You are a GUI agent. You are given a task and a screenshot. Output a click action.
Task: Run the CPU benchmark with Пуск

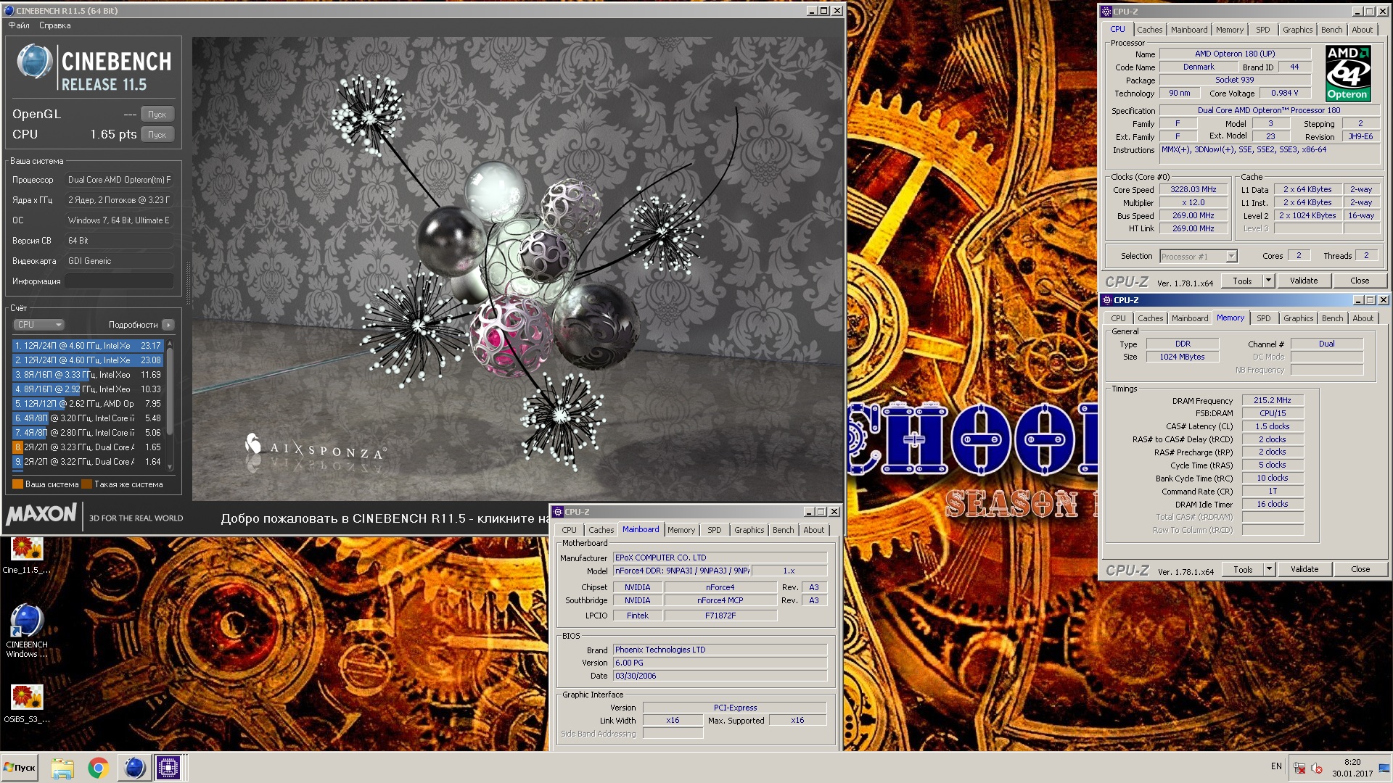tap(157, 135)
